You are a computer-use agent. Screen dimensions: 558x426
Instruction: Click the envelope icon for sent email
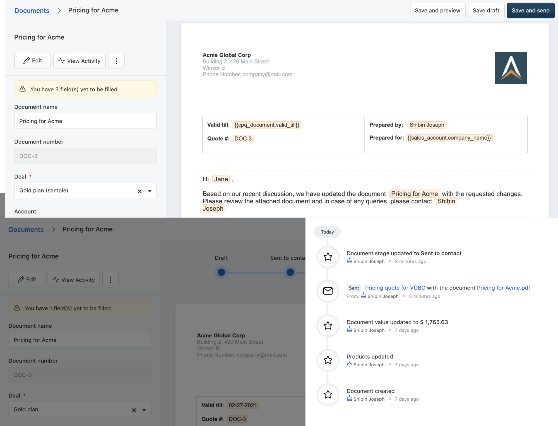coord(328,291)
